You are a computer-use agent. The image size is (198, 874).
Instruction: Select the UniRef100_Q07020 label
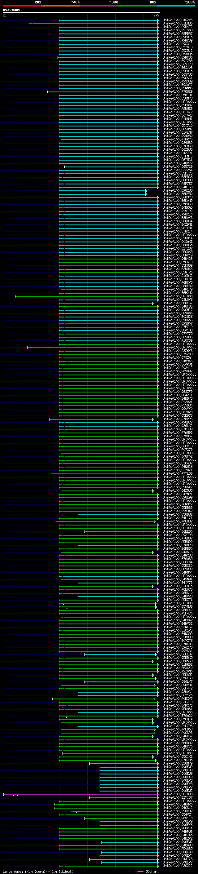pyautogui.click(x=178, y=412)
